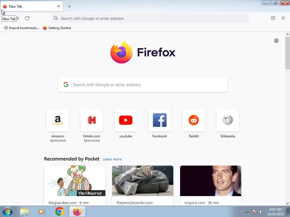
Task: Click the theguardian.com · 9 min text
Action: point(69,203)
